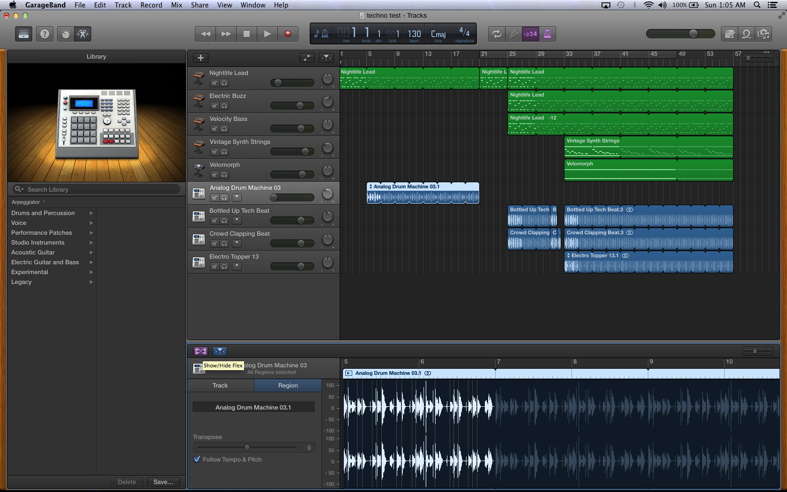Viewport: 787px width, 492px height.
Task: Enable input monitoring on Analog Drum Machine 03
Action: point(237,198)
